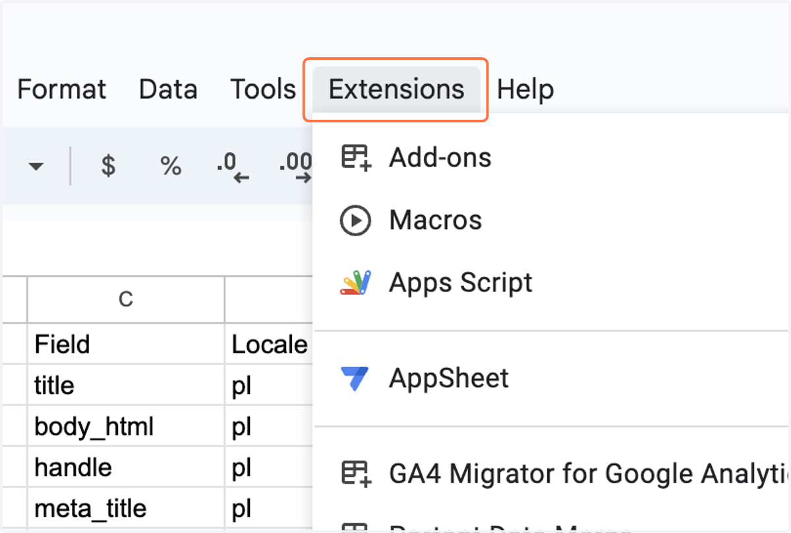Click the GA4 Migrator add-on icon
791x533 pixels.
(x=356, y=474)
